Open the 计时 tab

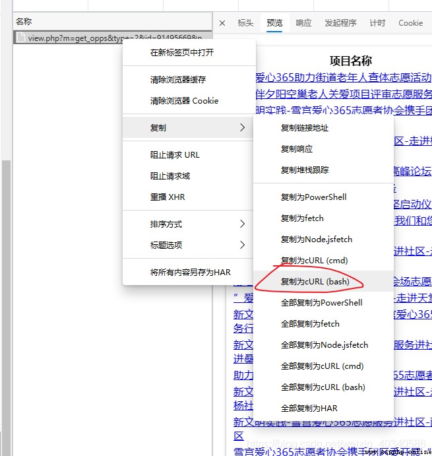377,23
